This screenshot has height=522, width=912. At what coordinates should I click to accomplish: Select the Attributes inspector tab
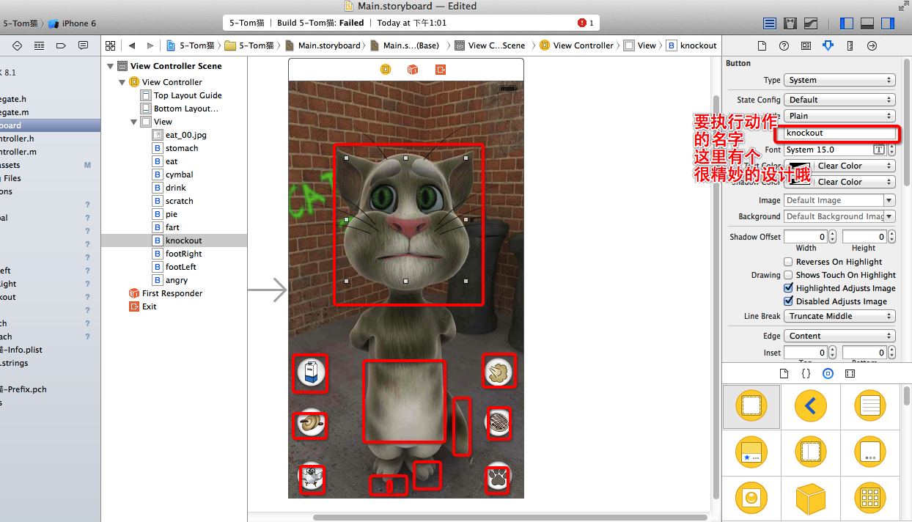(828, 45)
